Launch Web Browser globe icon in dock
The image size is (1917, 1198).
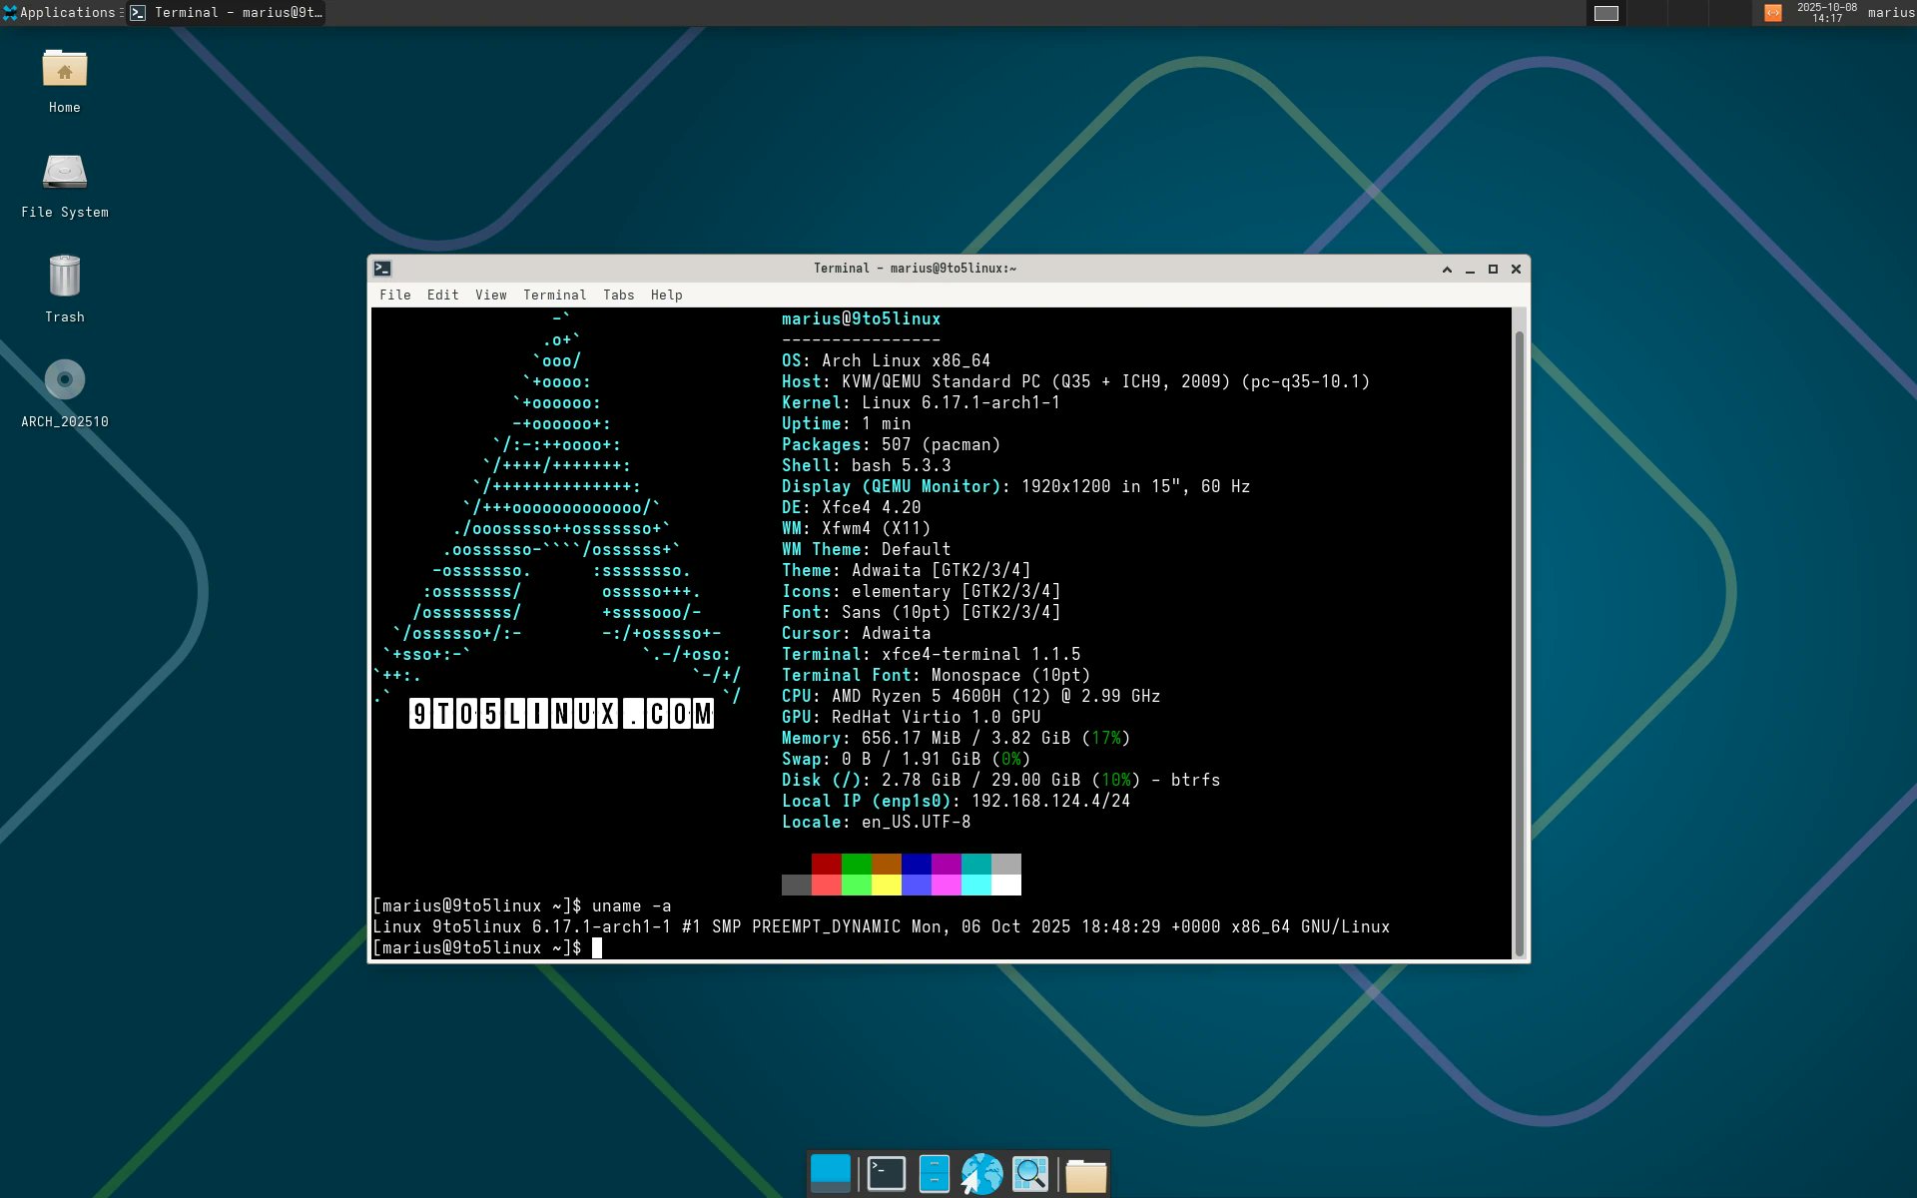click(x=981, y=1174)
